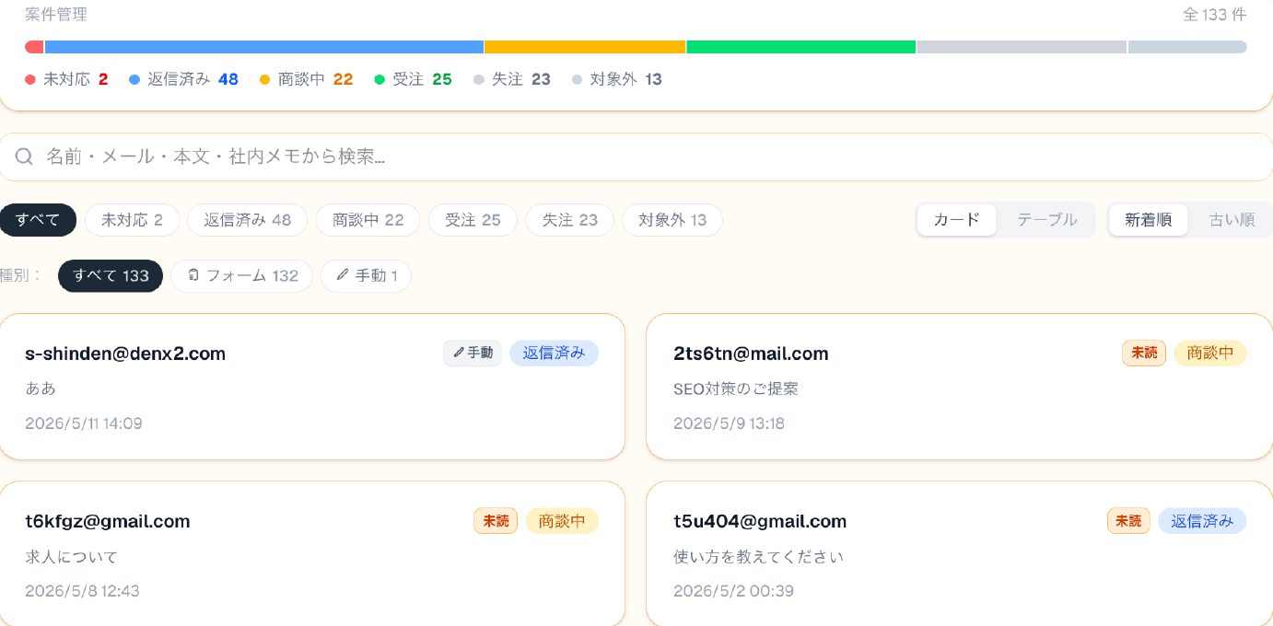Click 未読 badge on t5u404 card
The image size is (1273, 626).
(x=1128, y=521)
